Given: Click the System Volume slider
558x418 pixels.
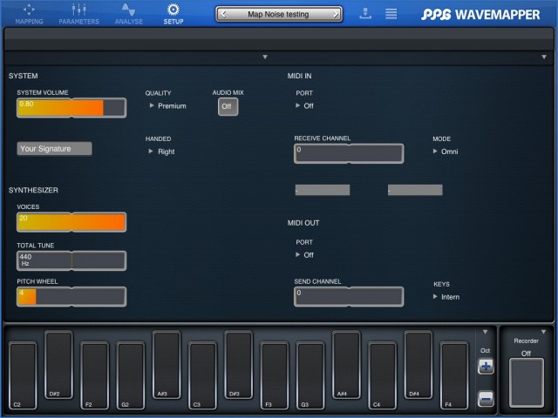Looking at the screenshot, I should pos(71,108).
